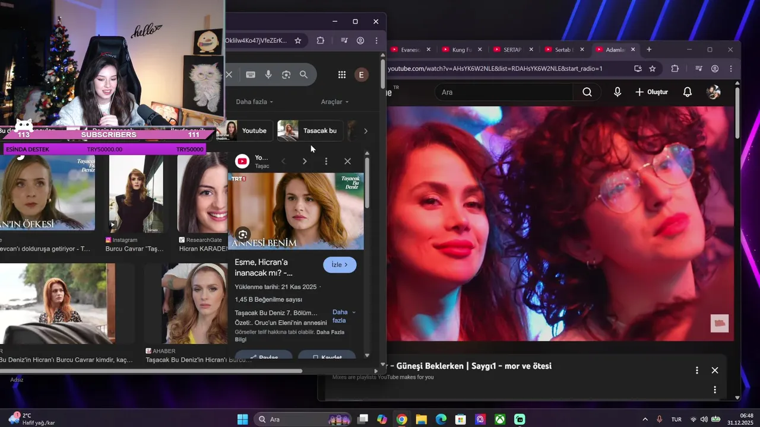Open Chrome three-dot menu in YouTube window
The image size is (760, 427).
tap(731, 69)
